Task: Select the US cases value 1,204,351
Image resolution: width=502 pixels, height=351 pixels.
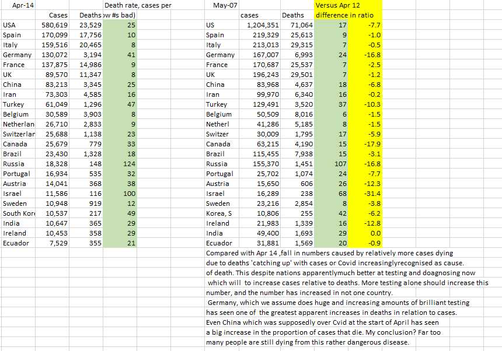Action: click(263, 25)
